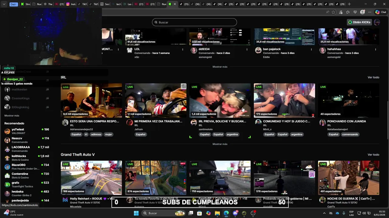Click iwobeka in Recomendado list
Image resolution: width=389 pixels, height=218 pixels.
pyautogui.click(x=27, y=193)
